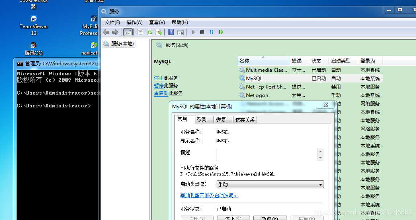Viewport: 416px width, 220px height.
Task: Toggle the show/hide action pane icon
Action: tap(180, 32)
